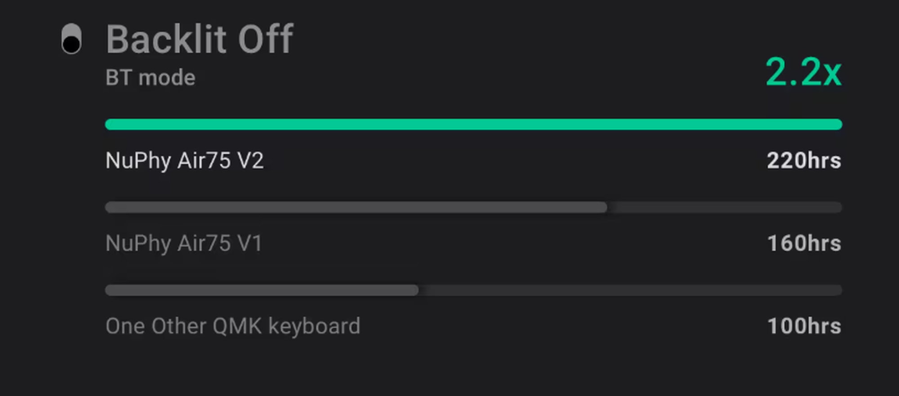Click the gray top of the backlit switch
Viewport: 899px width, 396px height.
(71, 30)
